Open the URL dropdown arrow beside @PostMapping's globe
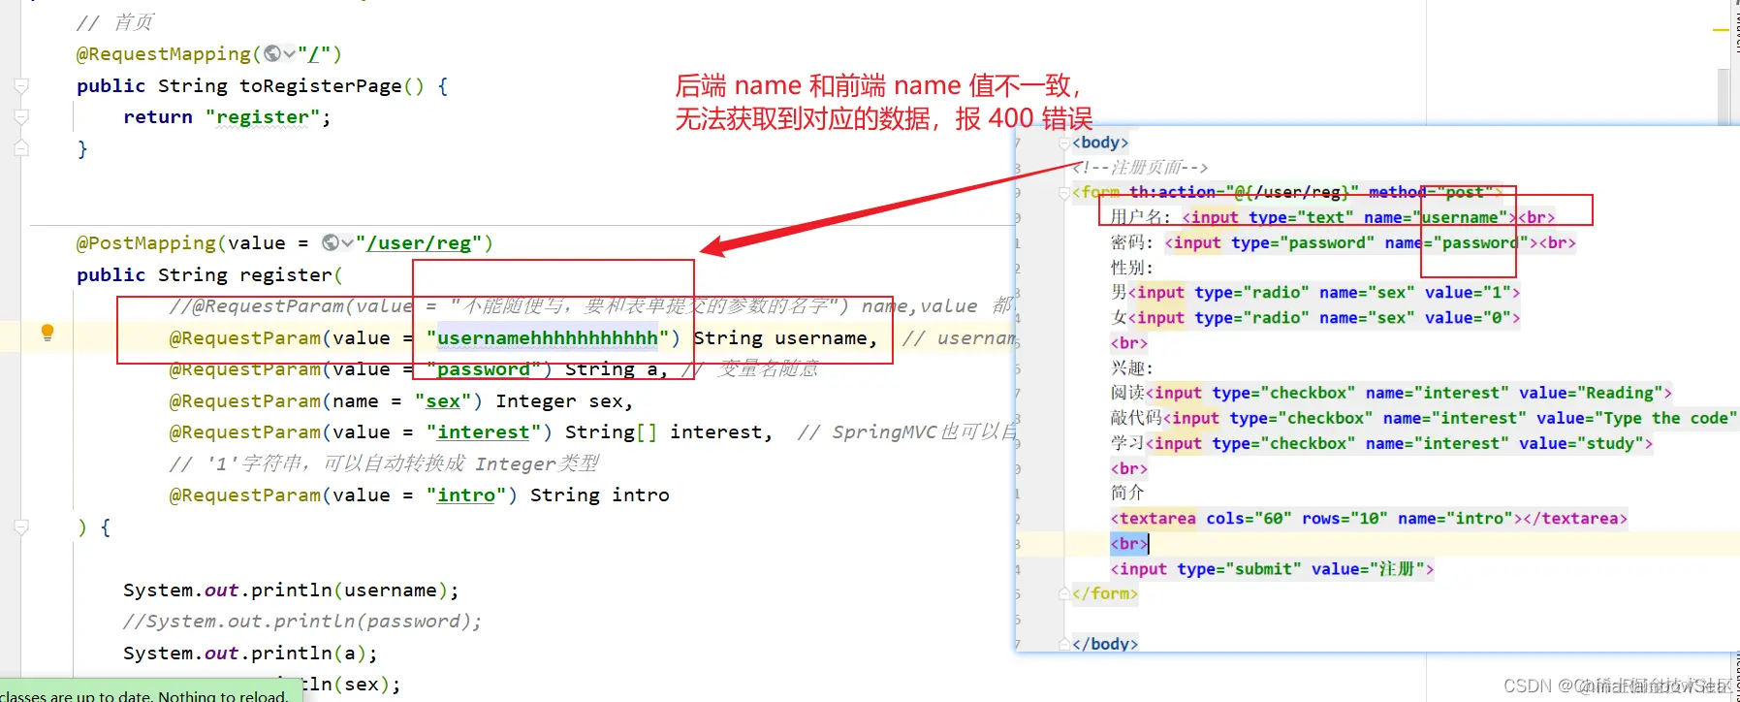1740x702 pixels. pyautogui.click(x=347, y=243)
